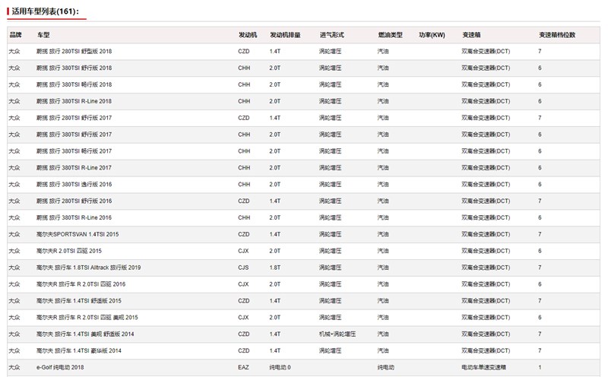Viewport: 608px width, 377px height.
Task: Click the 变速箱 column header
Action: tap(471, 35)
